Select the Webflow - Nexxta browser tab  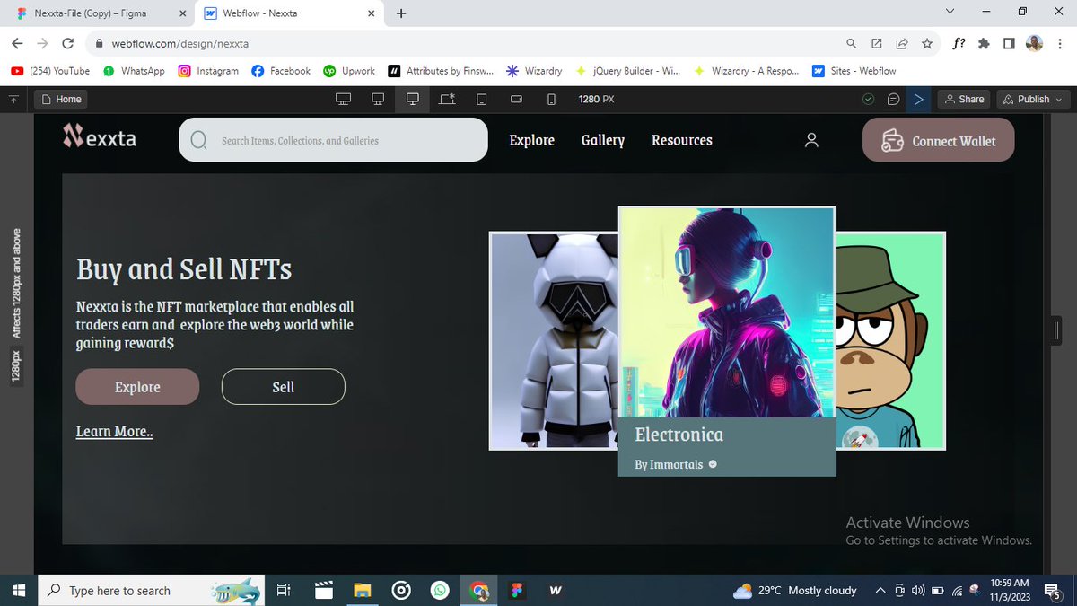tap(287, 13)
